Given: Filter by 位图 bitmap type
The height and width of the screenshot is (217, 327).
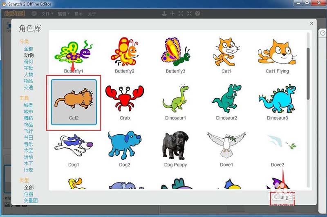Looking at the screenshot, I should click(x=29, y=194).
